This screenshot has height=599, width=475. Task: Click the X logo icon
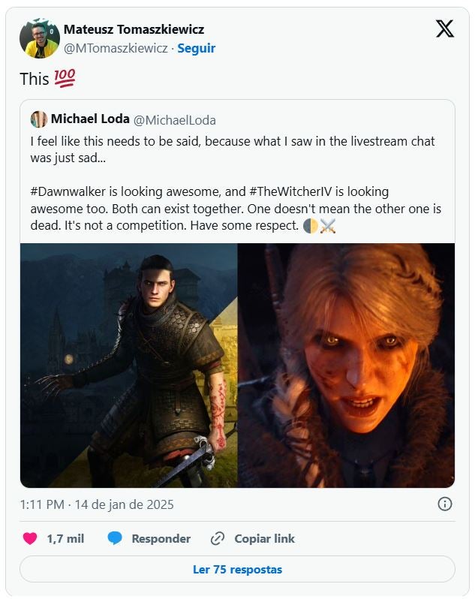445,29
